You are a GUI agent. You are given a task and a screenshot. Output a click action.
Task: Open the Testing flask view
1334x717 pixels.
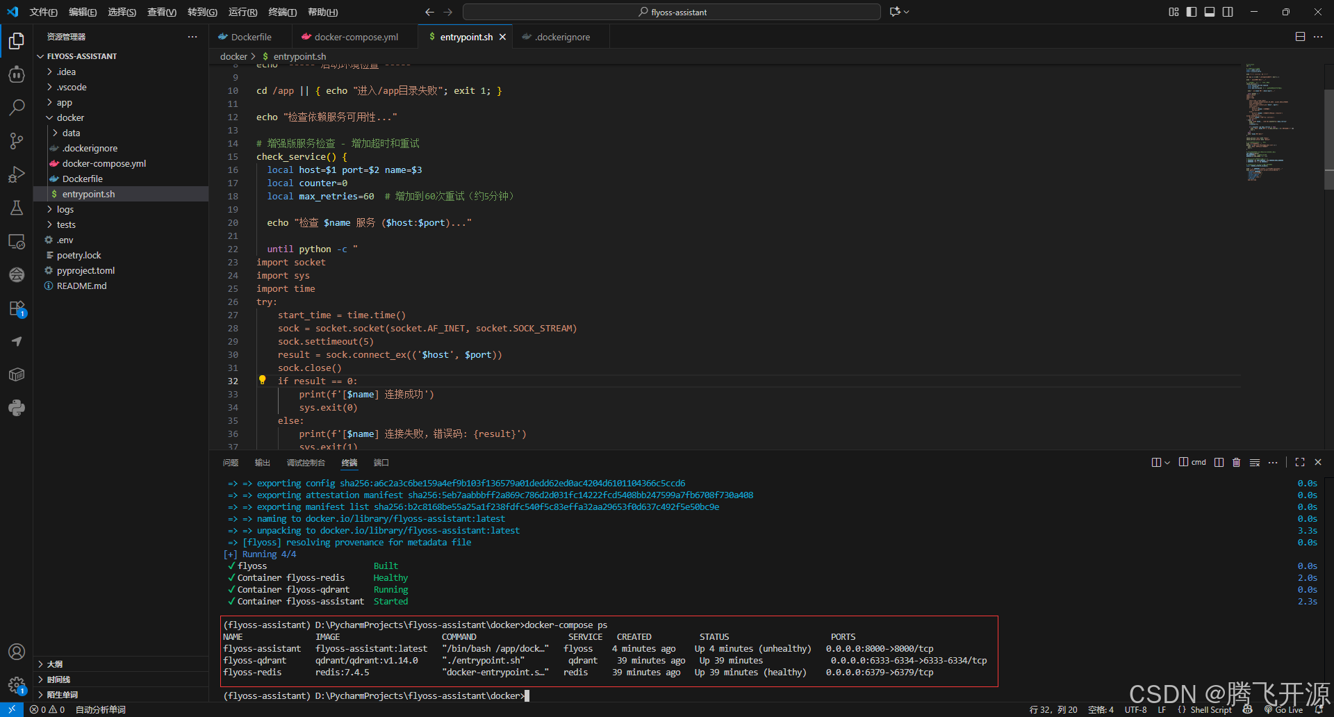tap(17, 208)
